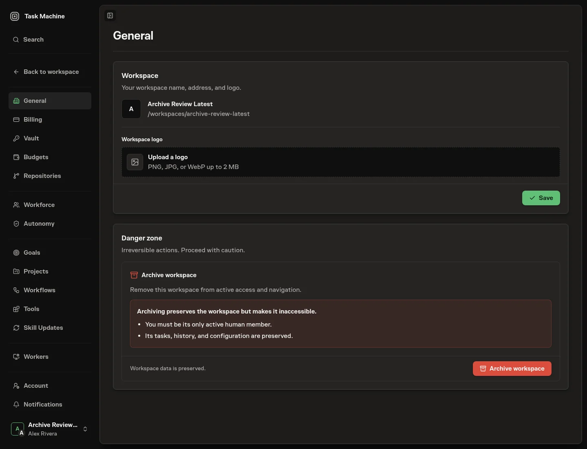Open Account settings
This screenshot has height=449, width=587.
(50, 386)
